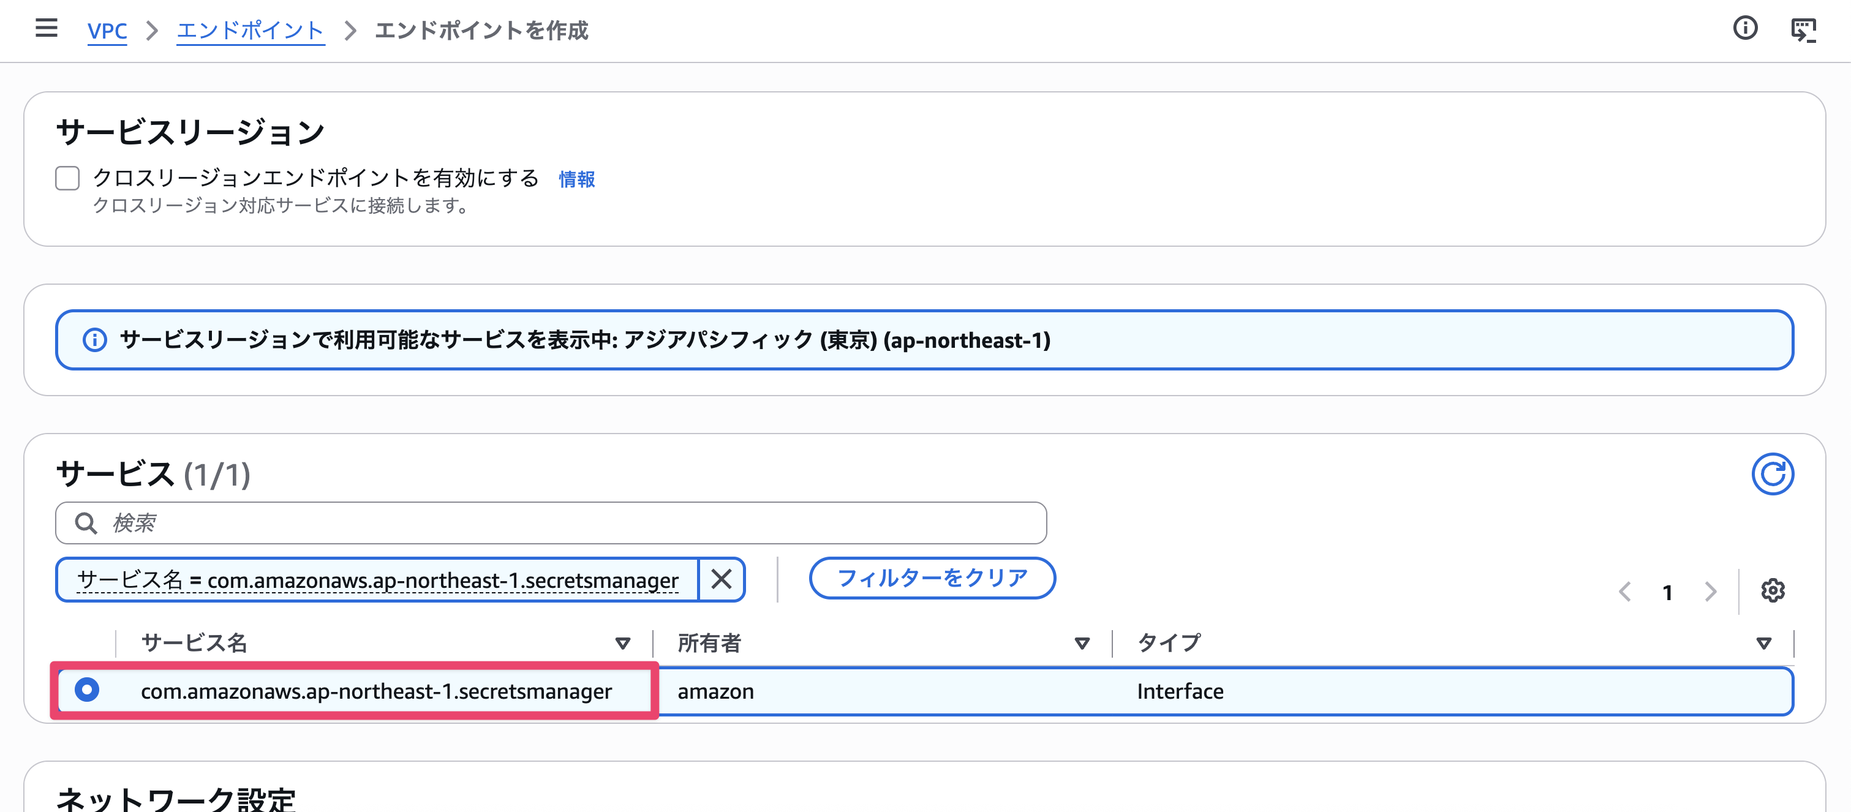Open table preferences gear icon

pos(1773,591)
